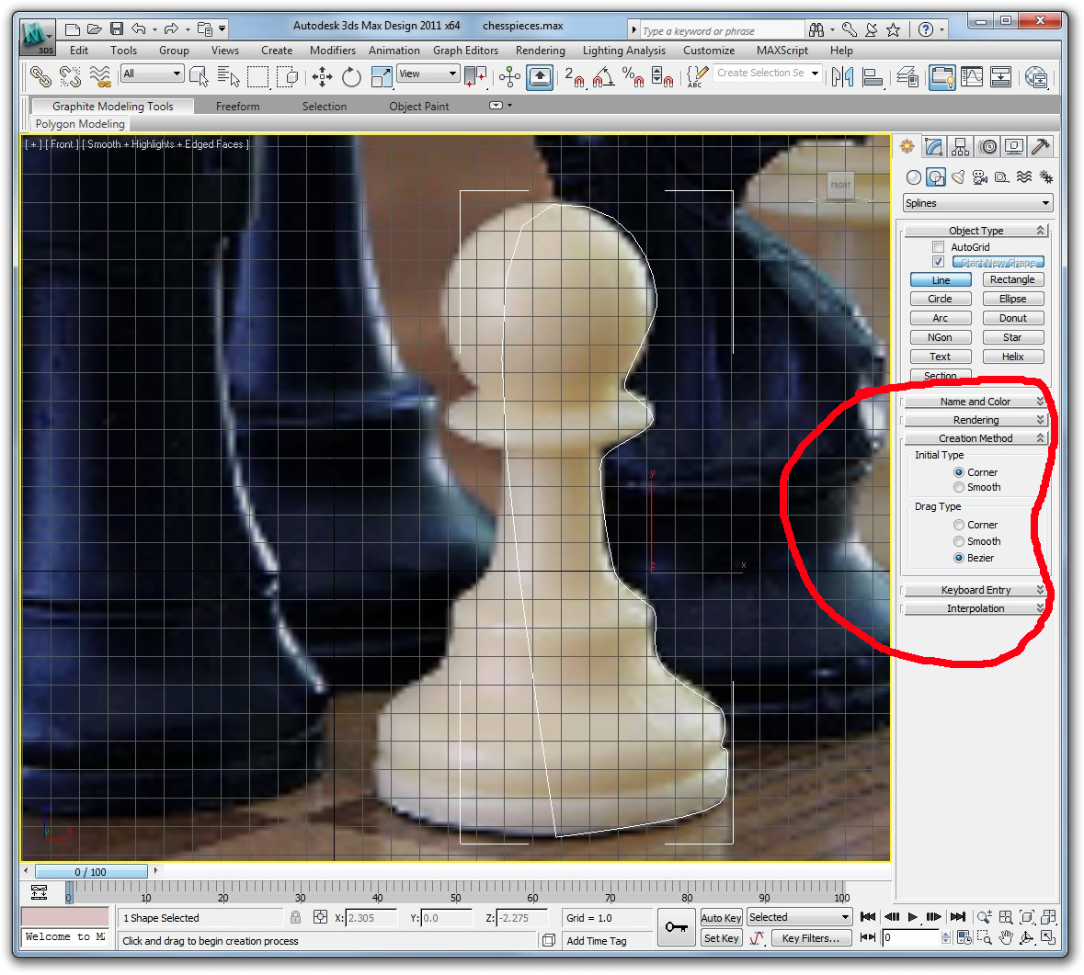Select the Rotate transform tool
The width and height of the screenshot is (1084, 975).
(x=351, y=77)
